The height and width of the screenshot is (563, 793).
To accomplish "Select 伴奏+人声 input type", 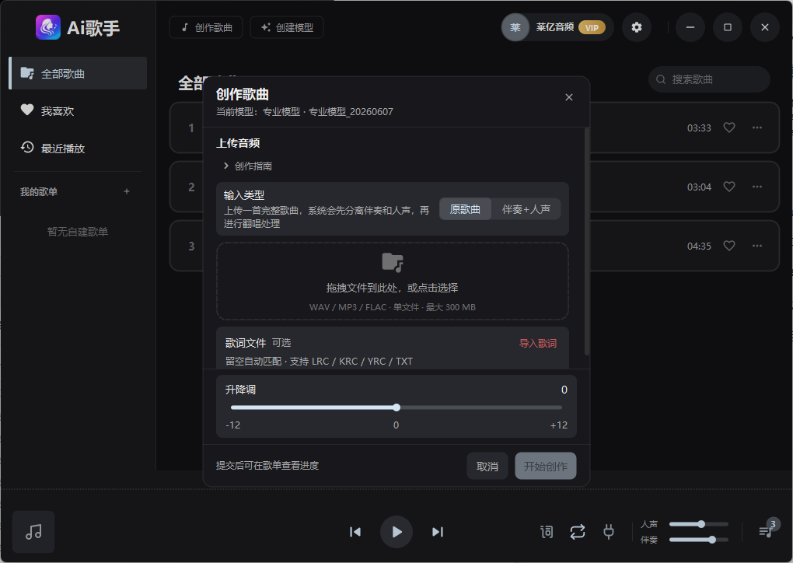I will click(526, 209).
